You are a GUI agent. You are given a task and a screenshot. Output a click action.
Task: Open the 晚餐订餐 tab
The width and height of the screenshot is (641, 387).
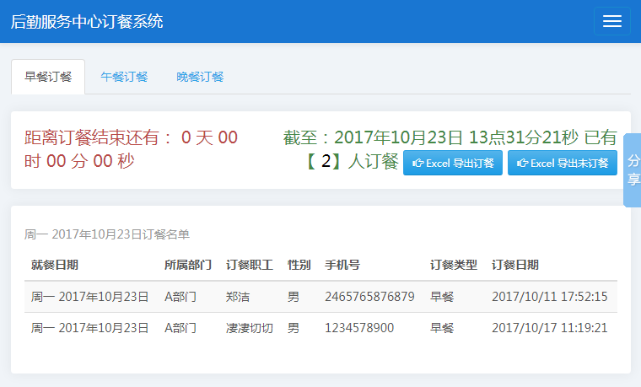coord(200,77)
